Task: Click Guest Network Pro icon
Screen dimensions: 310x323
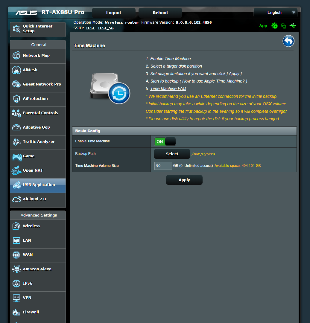Action: [x=16, y=84]
